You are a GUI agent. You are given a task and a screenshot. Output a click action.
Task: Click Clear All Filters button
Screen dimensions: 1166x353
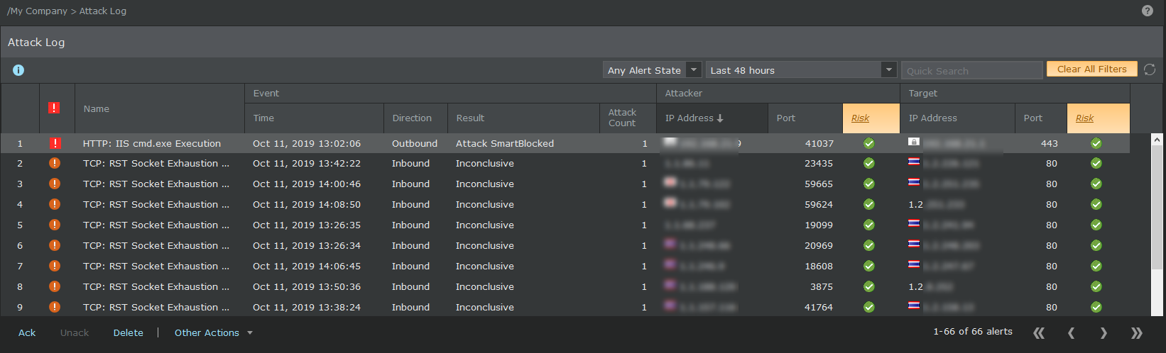(1091, 69)
